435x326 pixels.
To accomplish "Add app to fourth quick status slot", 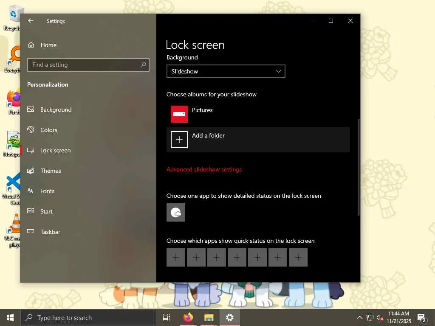I will [x=237, y=257].
